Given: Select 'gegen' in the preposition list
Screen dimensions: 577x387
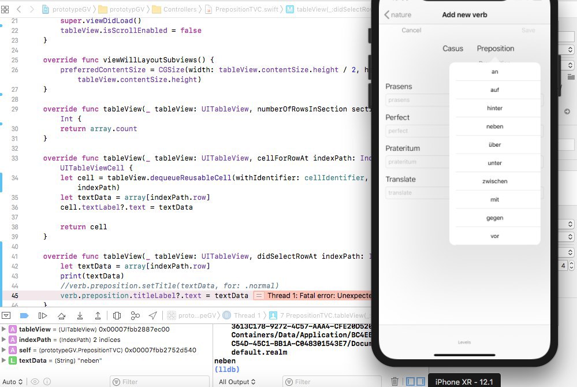Looking at the screenshot, I should 494,218.
